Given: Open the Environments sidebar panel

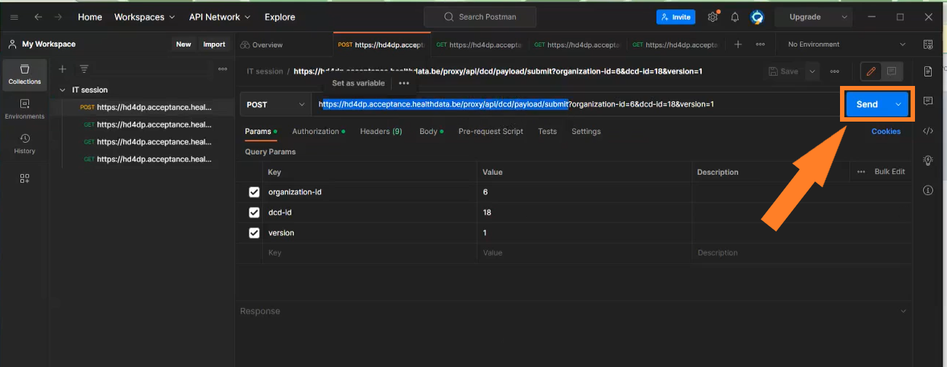Looking at the screenshot, I should [25, 108].
